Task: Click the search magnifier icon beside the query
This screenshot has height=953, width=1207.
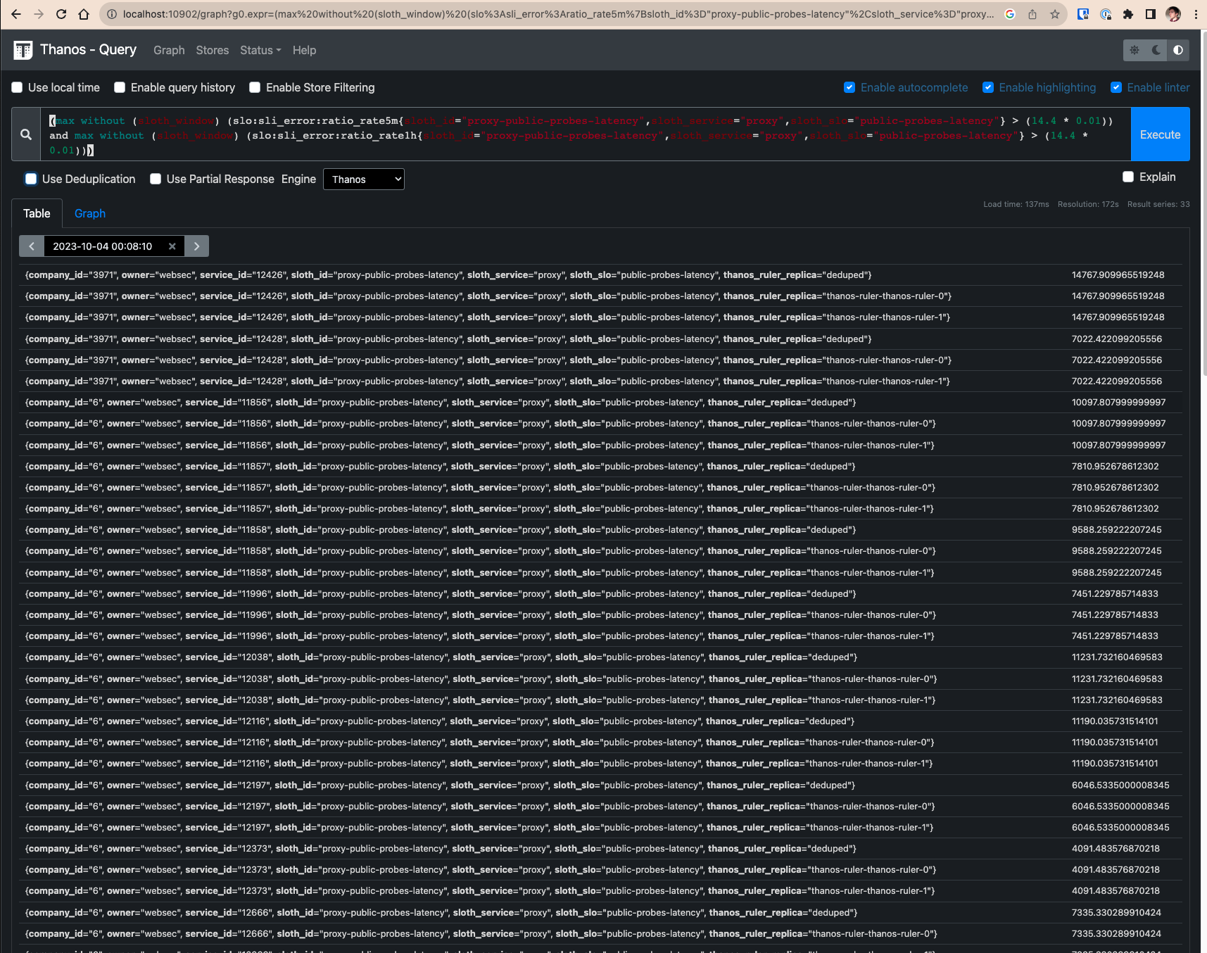Action: 25,134
